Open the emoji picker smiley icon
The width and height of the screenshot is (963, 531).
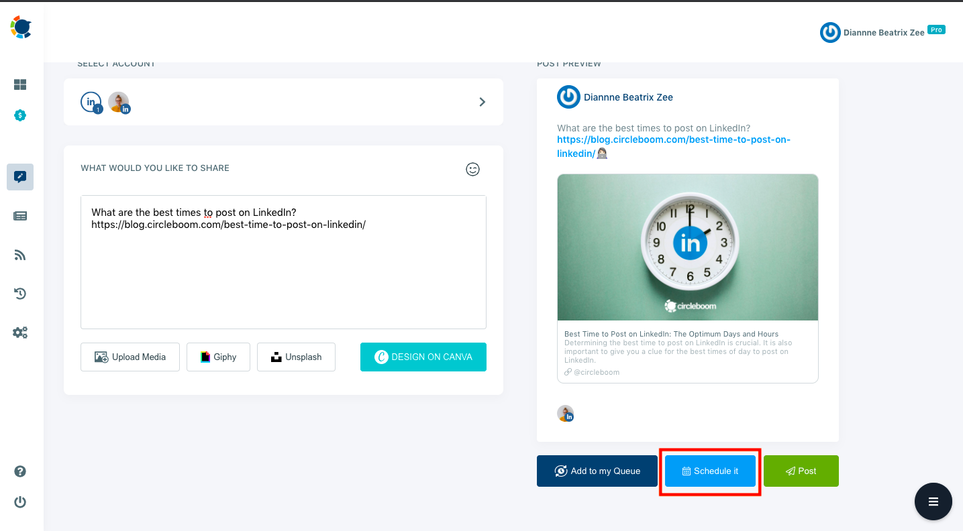click(473, 170)
